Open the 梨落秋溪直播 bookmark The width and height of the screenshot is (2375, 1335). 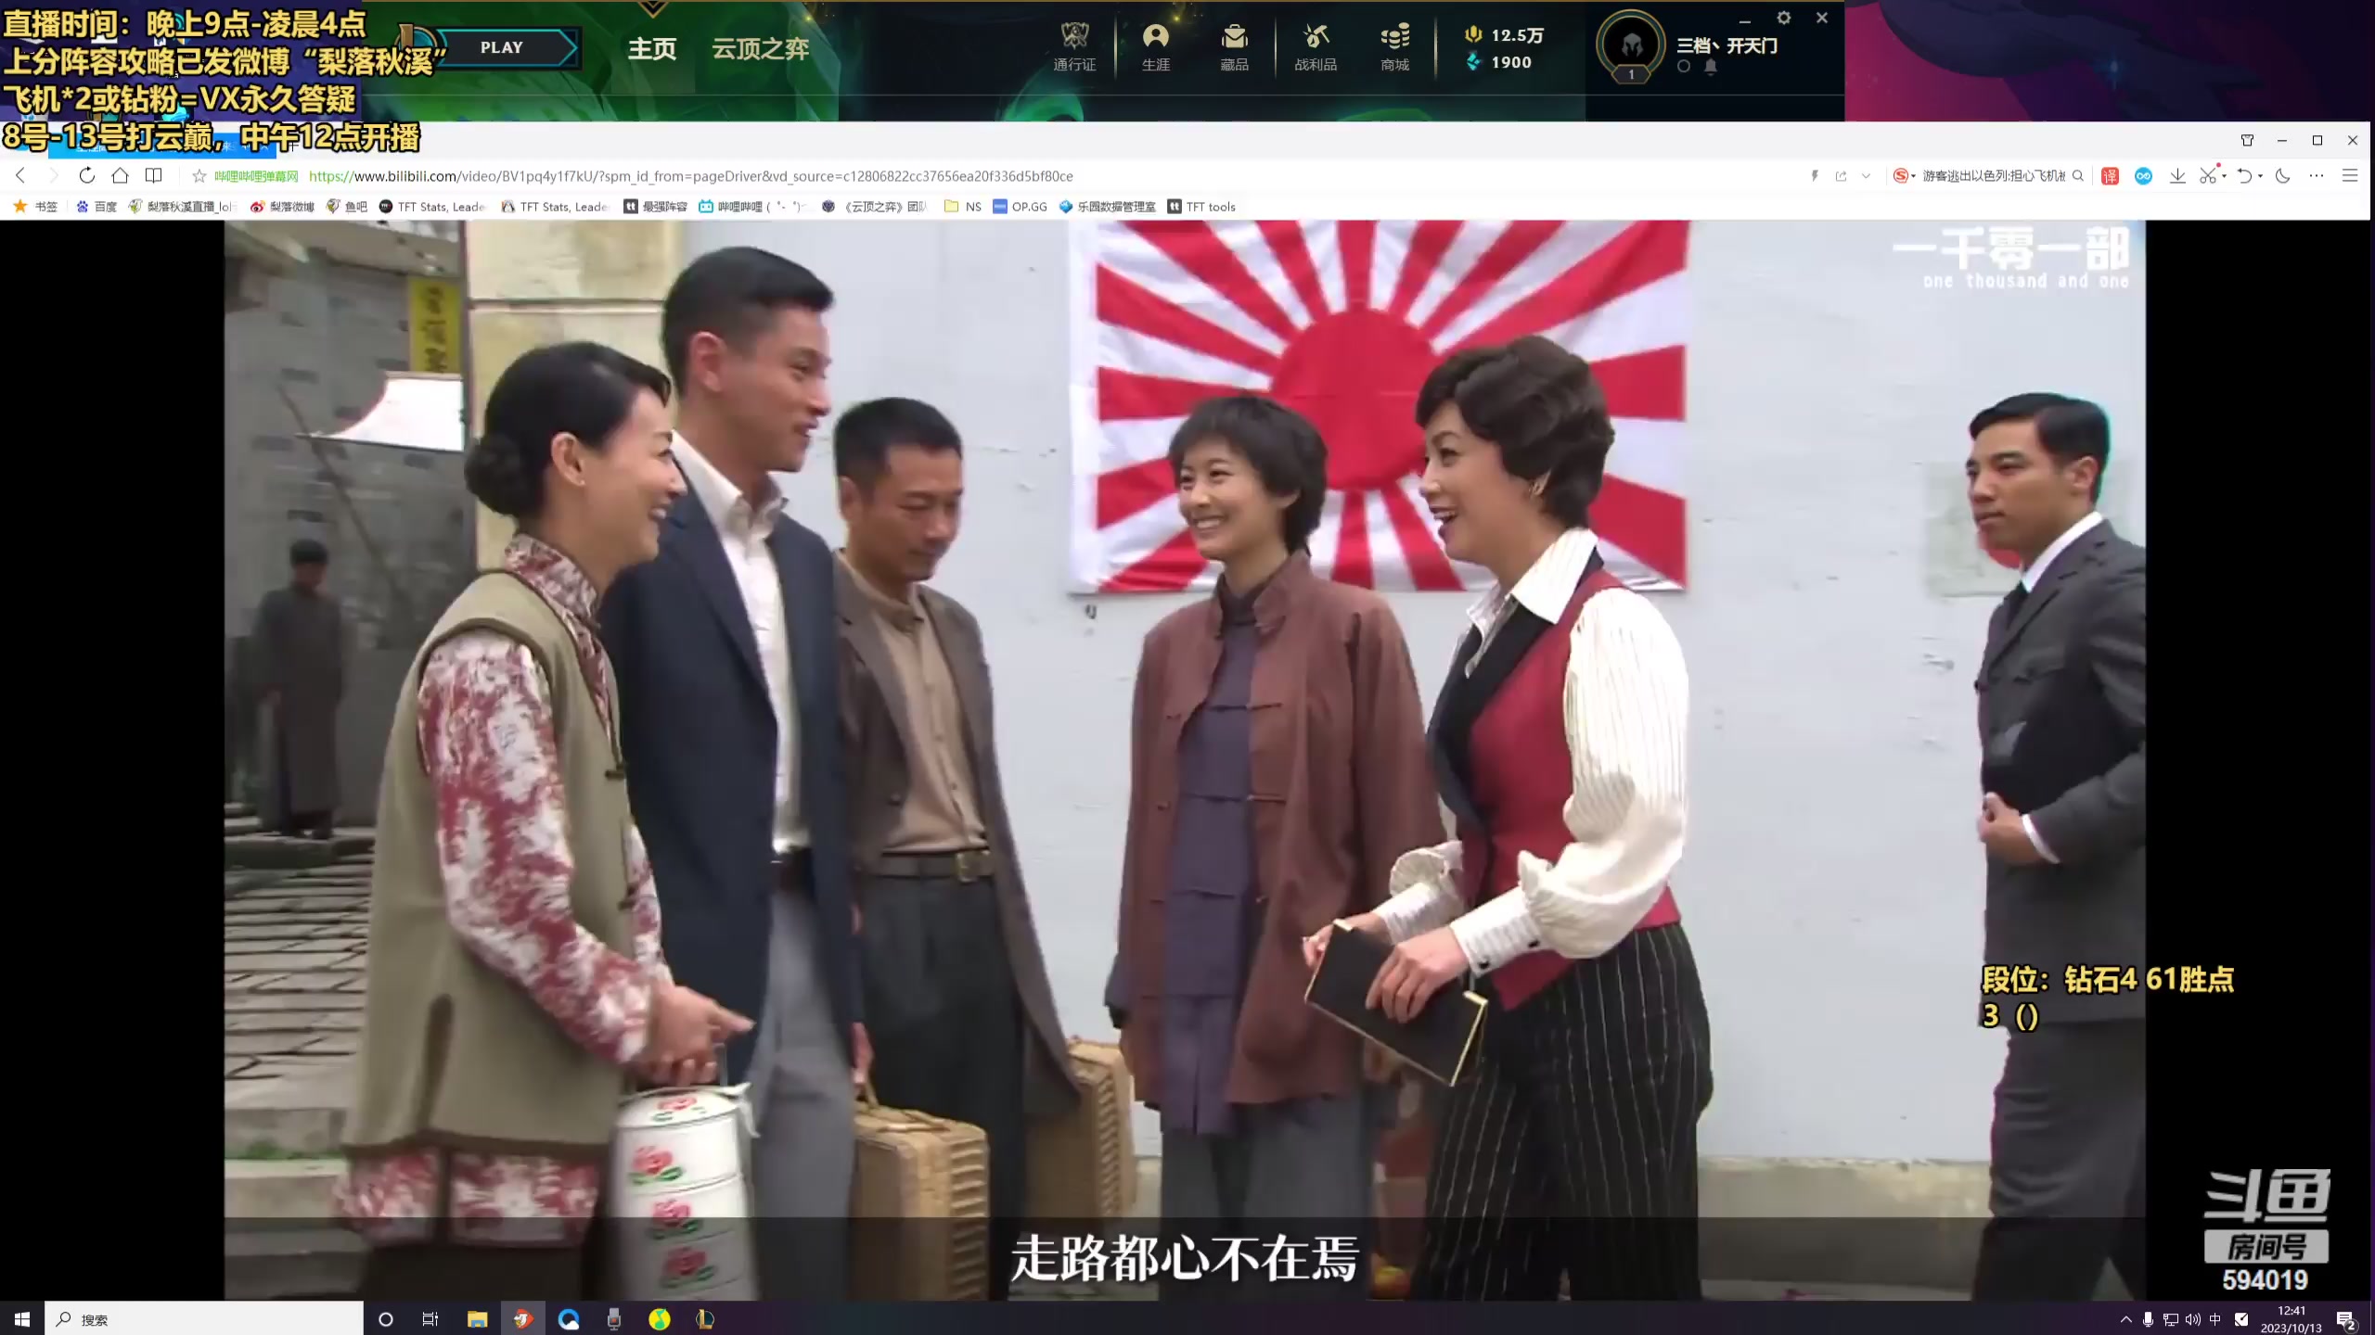click(183, 207)
